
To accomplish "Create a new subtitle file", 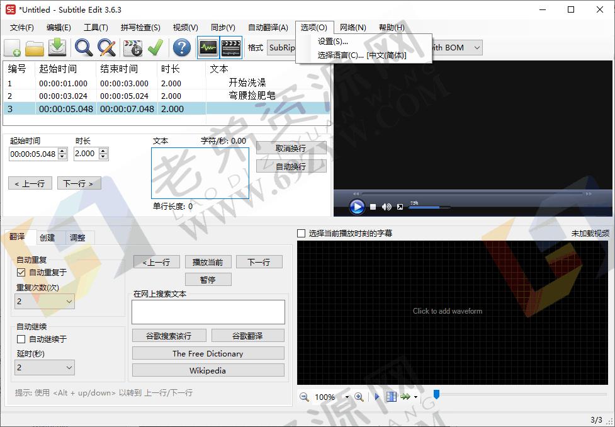I will (x=13, y=48).
